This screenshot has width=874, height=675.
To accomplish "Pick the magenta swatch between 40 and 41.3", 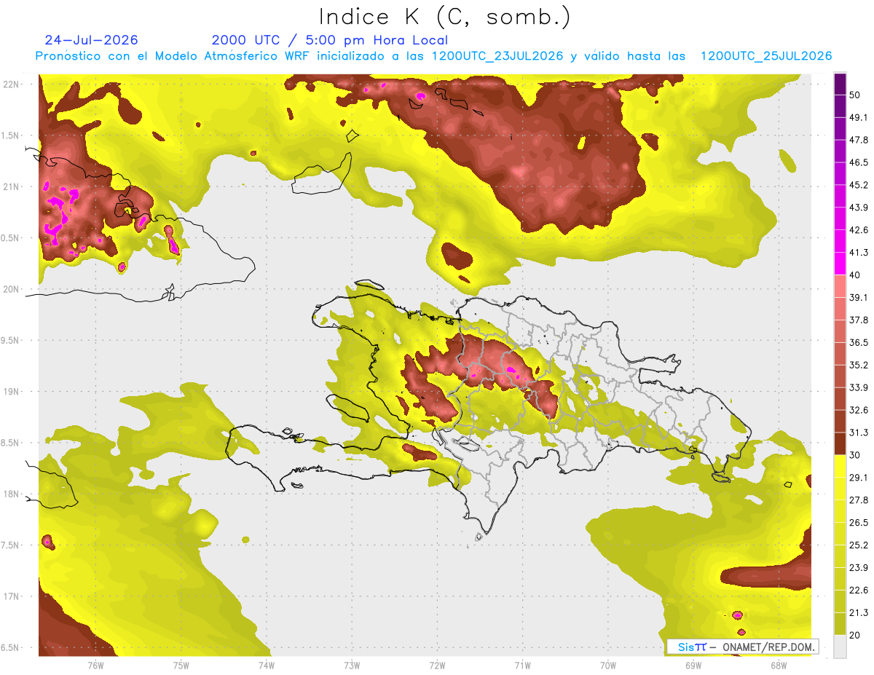I will (x=840, y=264).
